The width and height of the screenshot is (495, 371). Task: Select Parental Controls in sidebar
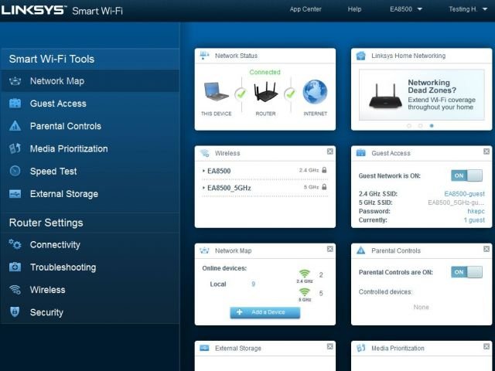(90, 126)
